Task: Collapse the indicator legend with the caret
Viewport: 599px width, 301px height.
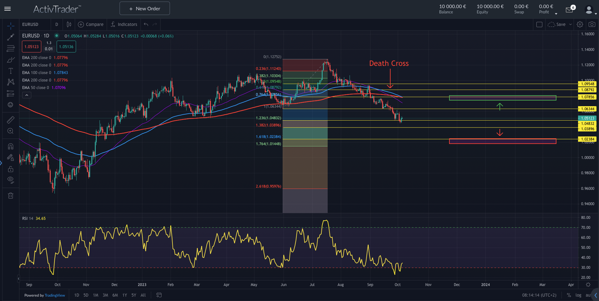Action: click(26, 95)
